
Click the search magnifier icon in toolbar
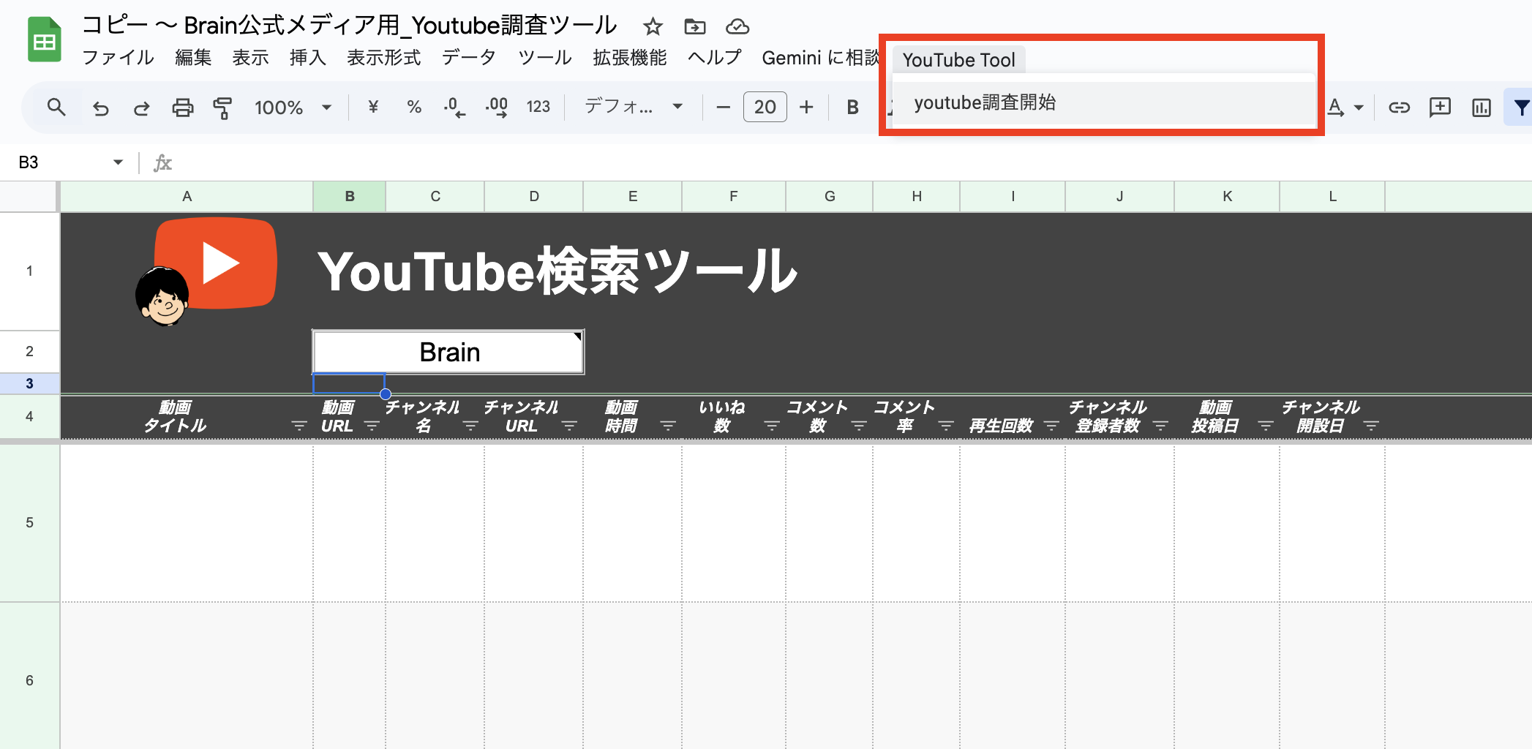(x=56, y=108)
